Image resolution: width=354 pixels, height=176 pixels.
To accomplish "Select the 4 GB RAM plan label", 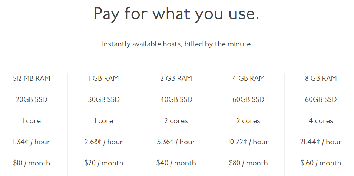I will [248, 78].
